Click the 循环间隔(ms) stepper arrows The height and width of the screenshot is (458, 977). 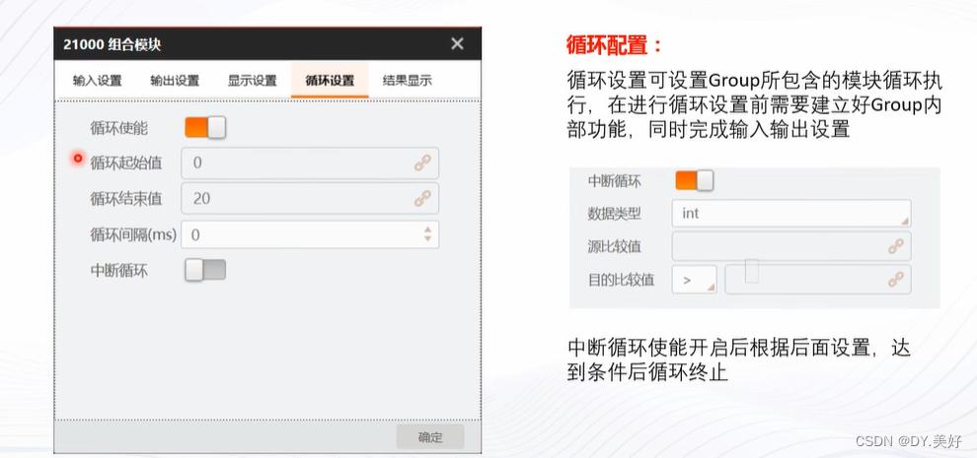coord(427,234)
